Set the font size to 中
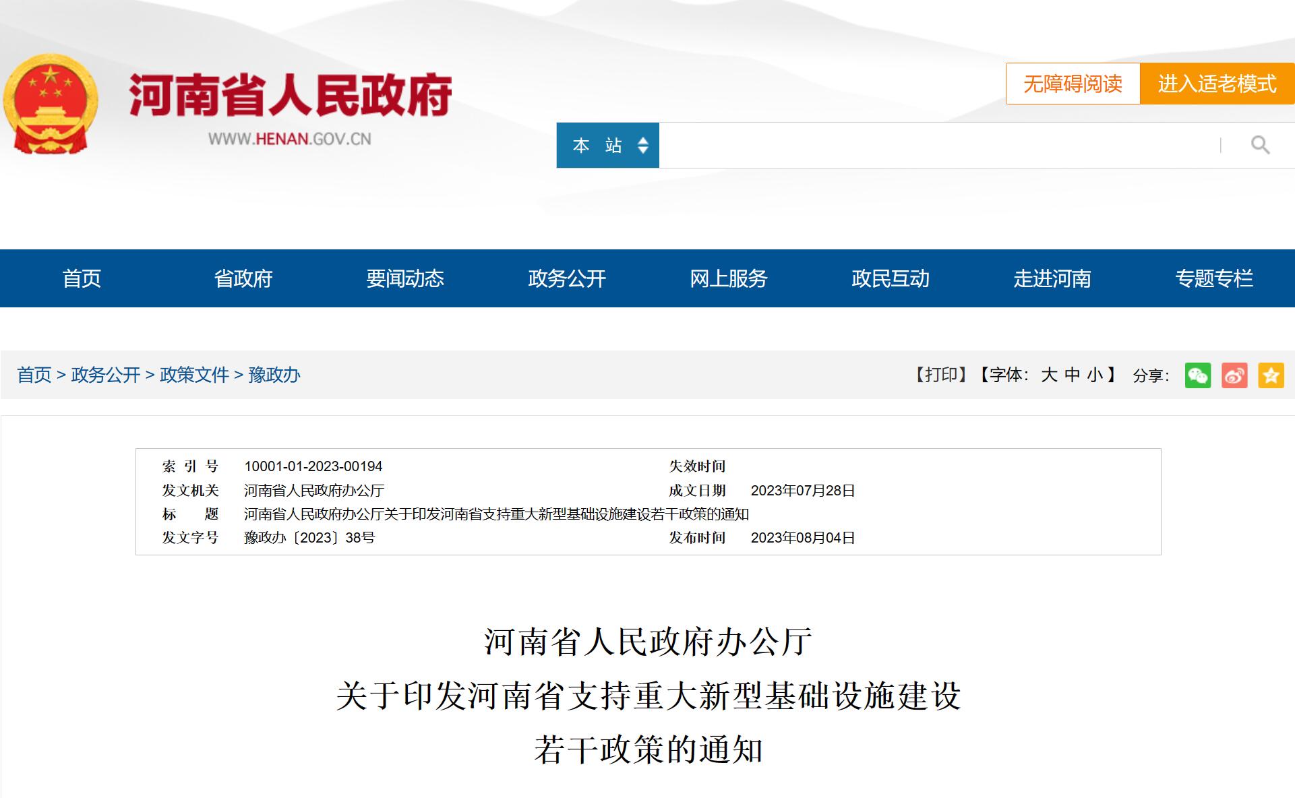This screenshot has height=798, width=1295. pos(1073,375)
